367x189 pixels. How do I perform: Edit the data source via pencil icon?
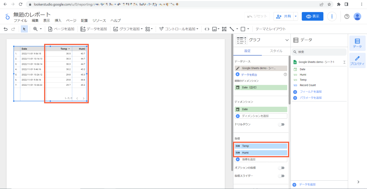coord(238,68)
